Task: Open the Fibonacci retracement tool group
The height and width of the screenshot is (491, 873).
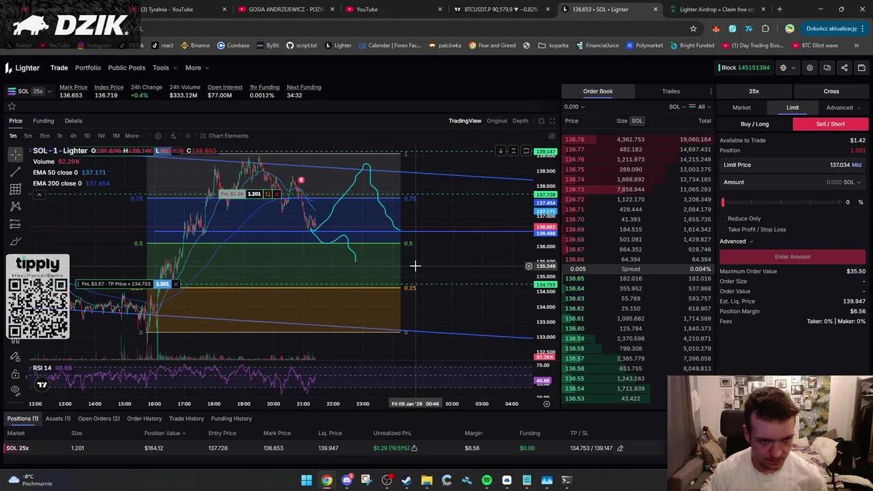Action: [x=16, y=189]
